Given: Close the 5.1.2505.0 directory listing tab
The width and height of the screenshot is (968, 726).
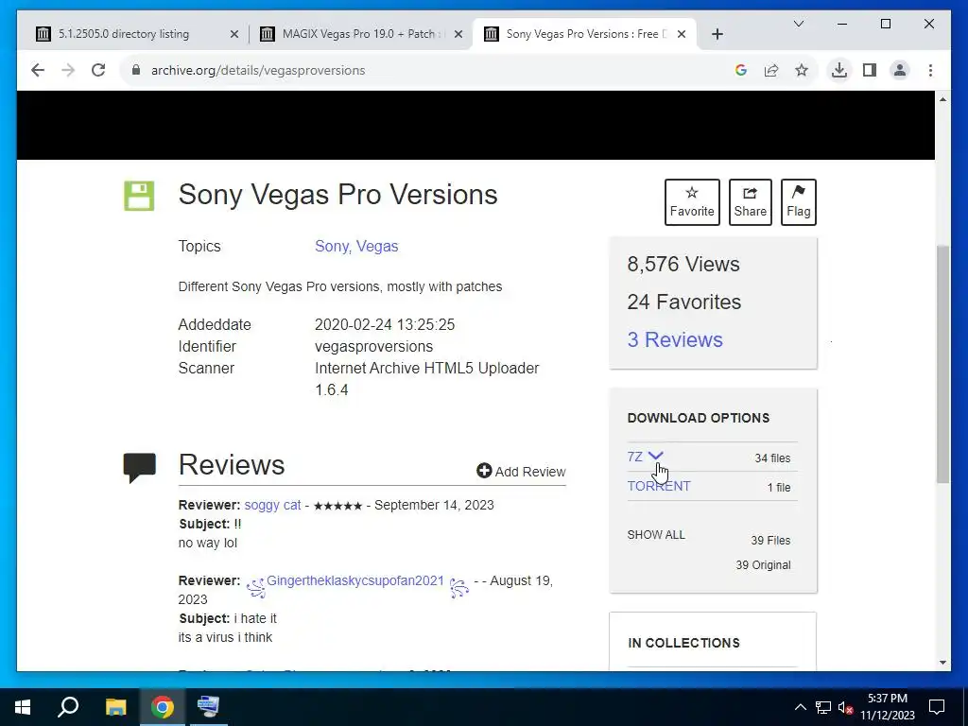Looking at the screenshot, I should (x=234, y=34).
